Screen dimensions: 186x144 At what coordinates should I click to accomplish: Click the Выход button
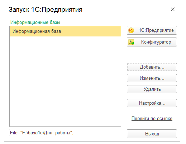tap(152, 134)
